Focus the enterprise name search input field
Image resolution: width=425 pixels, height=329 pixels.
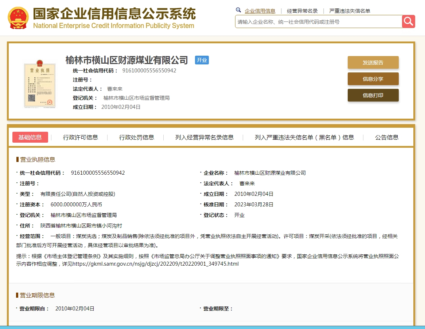tap(318, 22)
